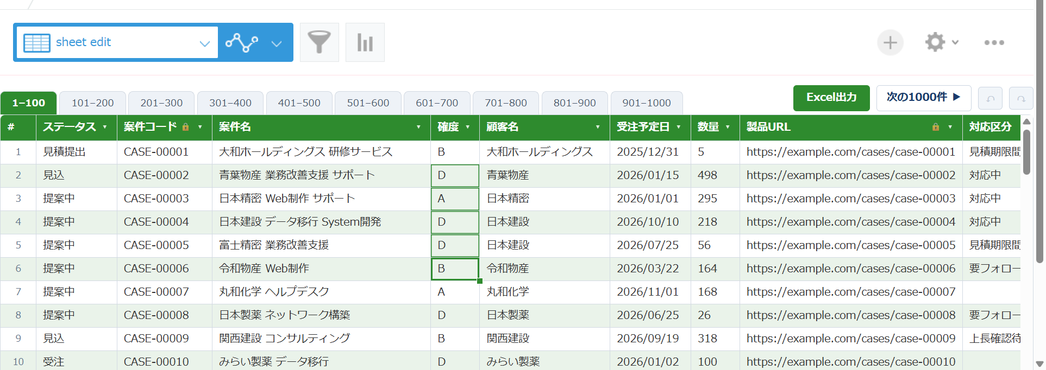Click 青葉物産 業務改善支援 サポート cell

(x=321, y=175)
